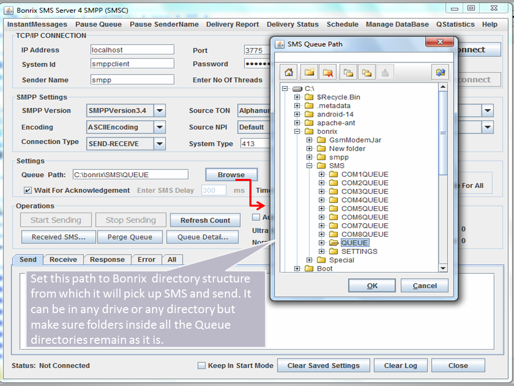Expand the COM2QUEUE folder node
The height and width of the screenshot is (386, 514).
click(322, 182)
